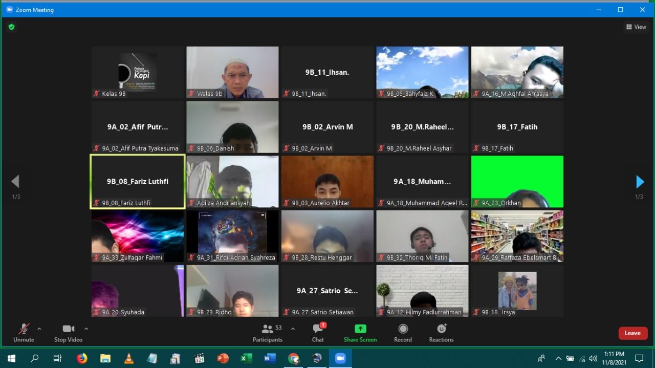Leave the meeting
Image resolution: width=655 pixels, height=368 pixels.
point(632,333)
